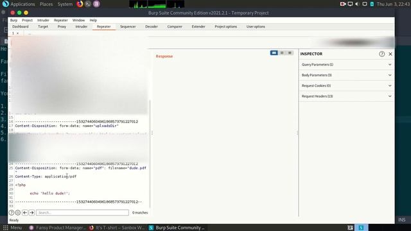Go to previous search match arrow
Viewport: 411px width, 231px height.
click(x=25, y=212)
